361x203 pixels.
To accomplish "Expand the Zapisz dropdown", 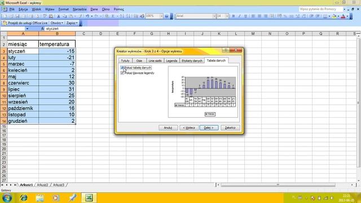I will (72, 23).
